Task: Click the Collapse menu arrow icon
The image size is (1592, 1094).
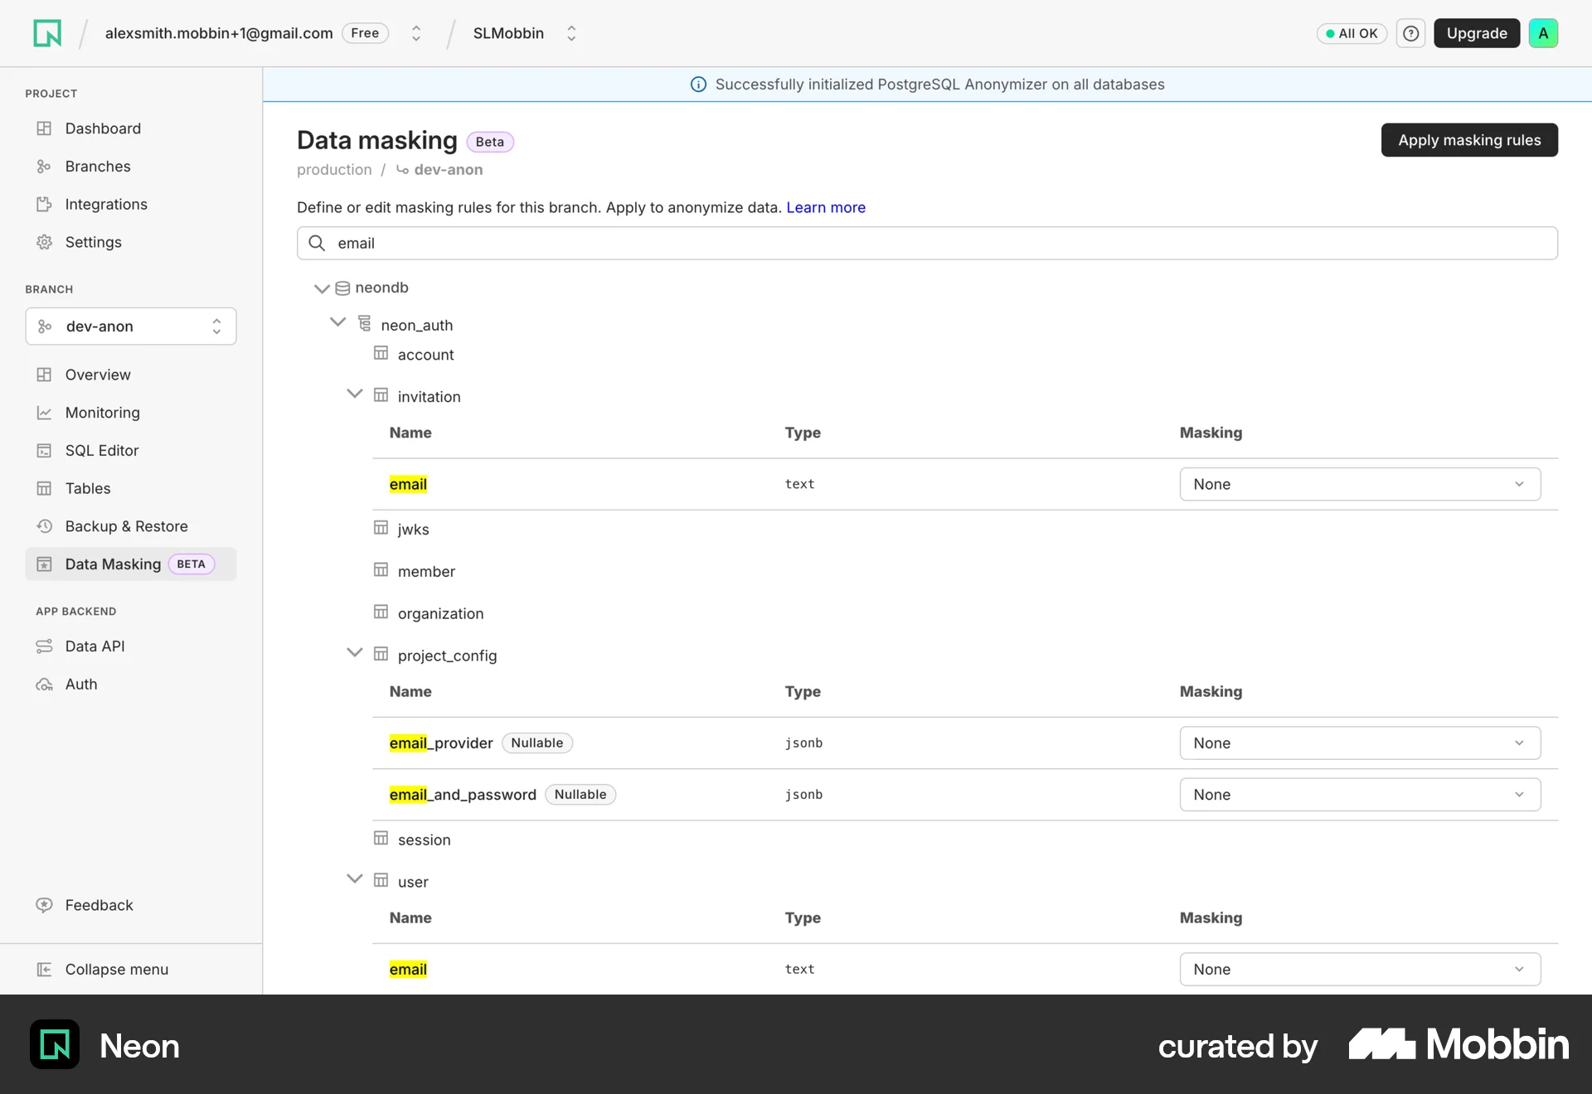Action: (44, 970)
